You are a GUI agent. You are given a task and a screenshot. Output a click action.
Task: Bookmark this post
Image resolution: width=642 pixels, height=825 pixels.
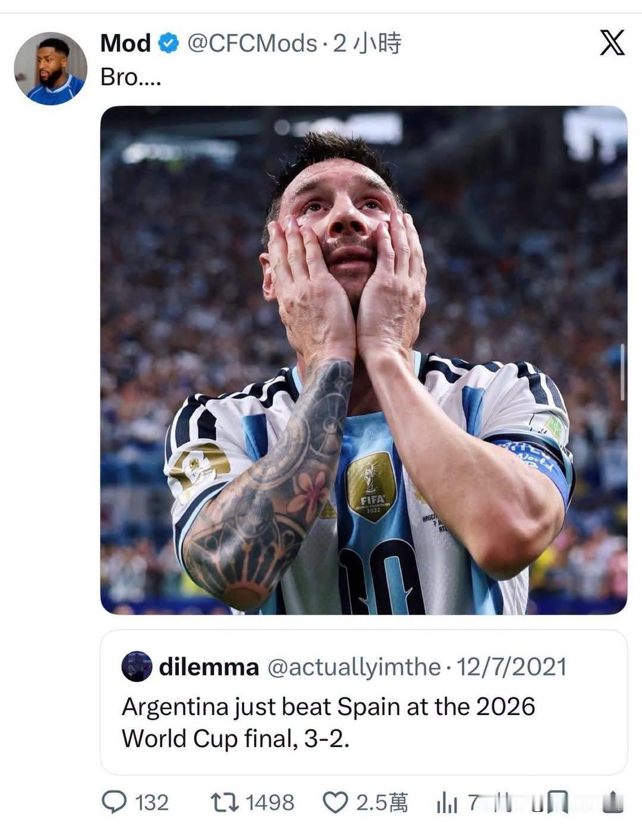pos(557,802)
